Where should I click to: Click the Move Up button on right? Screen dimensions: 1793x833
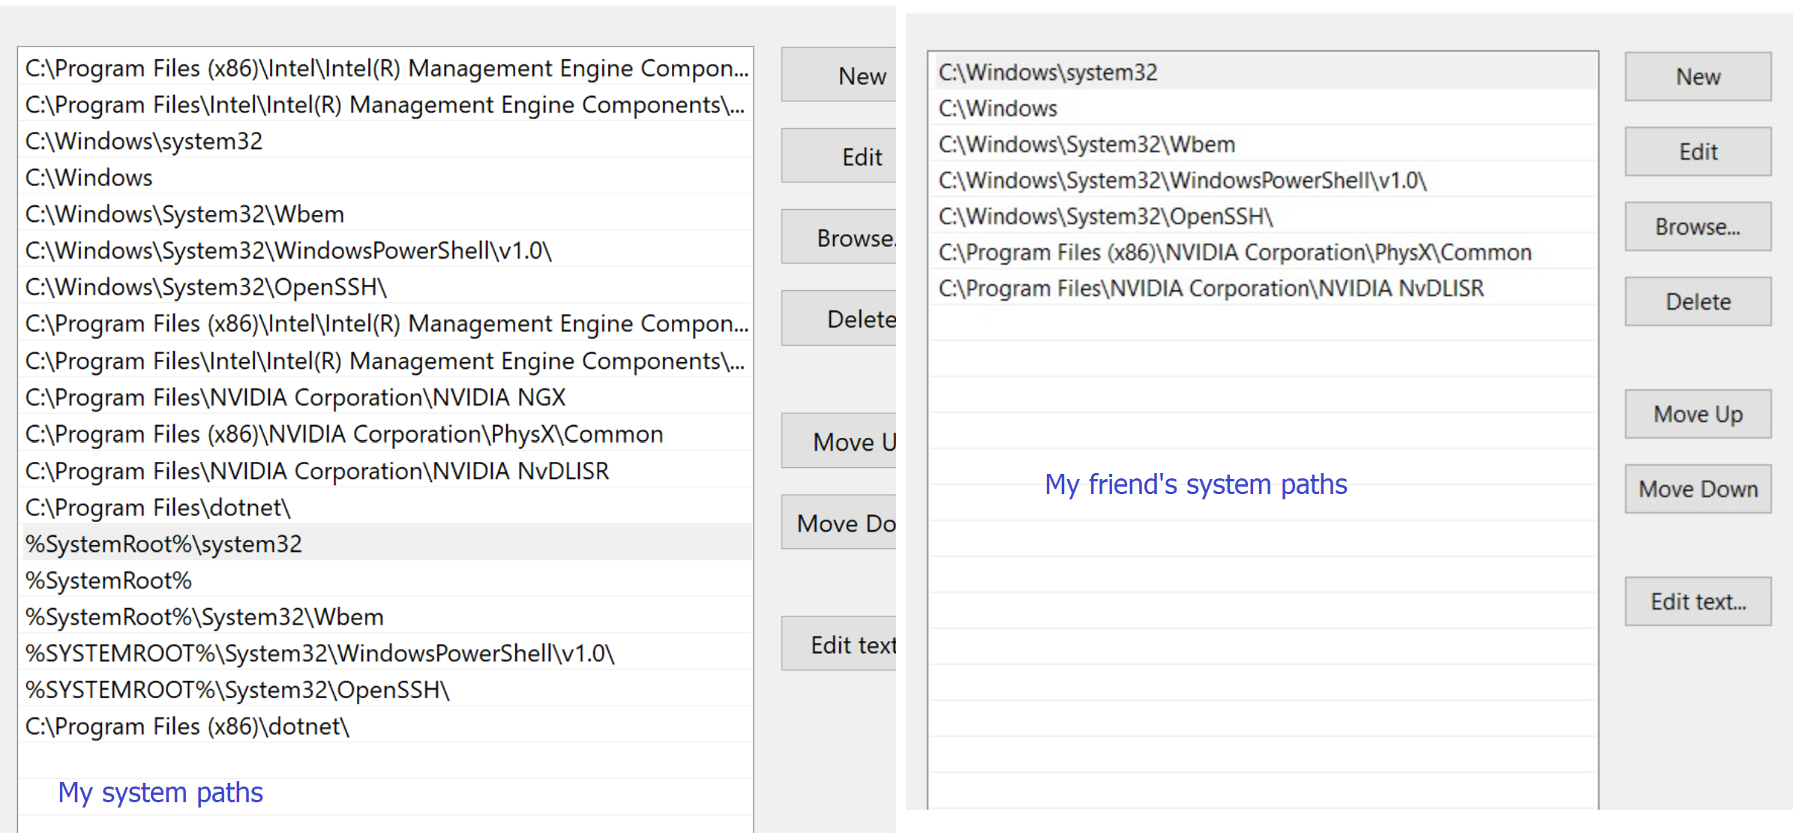click(x=1698, y=414)
